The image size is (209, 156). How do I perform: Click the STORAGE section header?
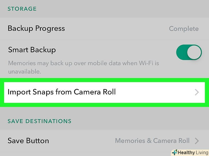click(x=22, y=9)
